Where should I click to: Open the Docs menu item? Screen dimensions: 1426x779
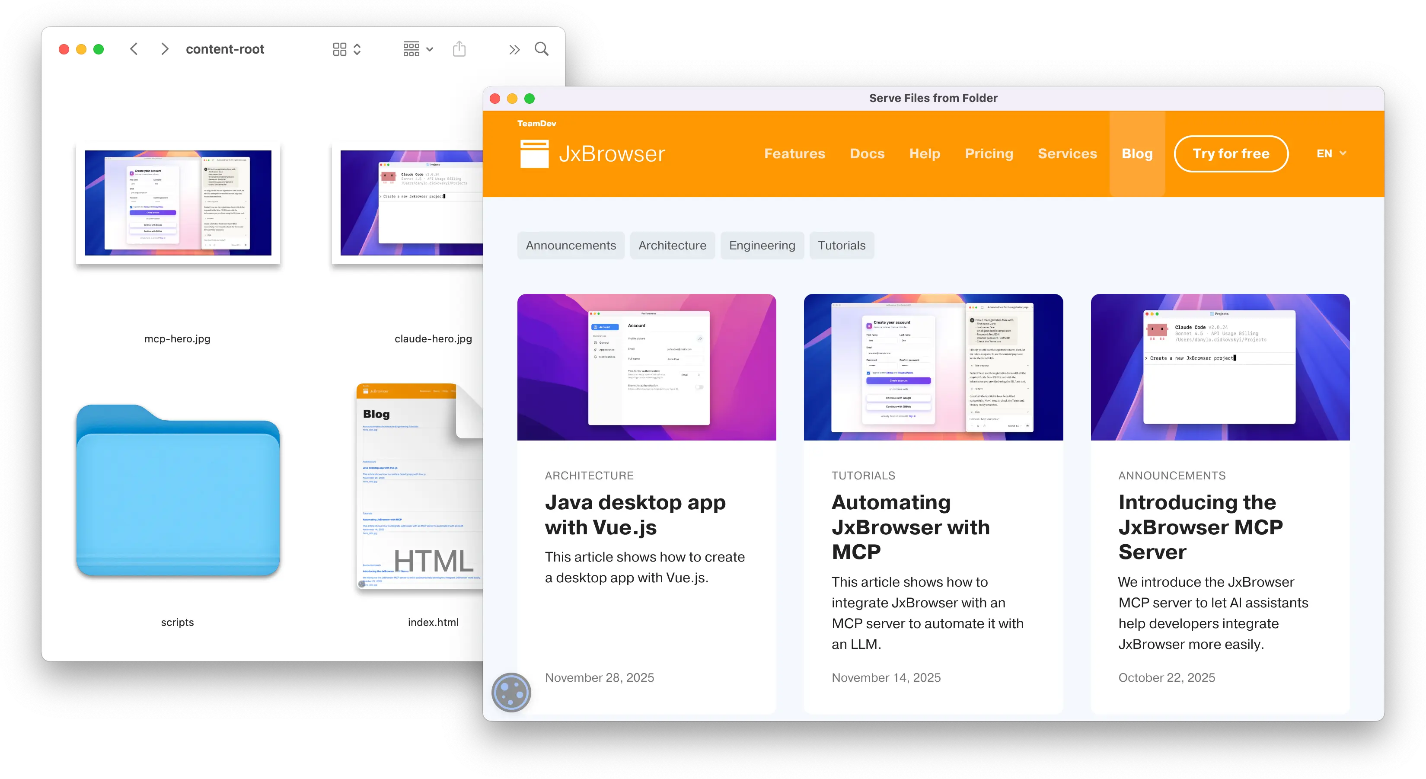click(867, 153)
